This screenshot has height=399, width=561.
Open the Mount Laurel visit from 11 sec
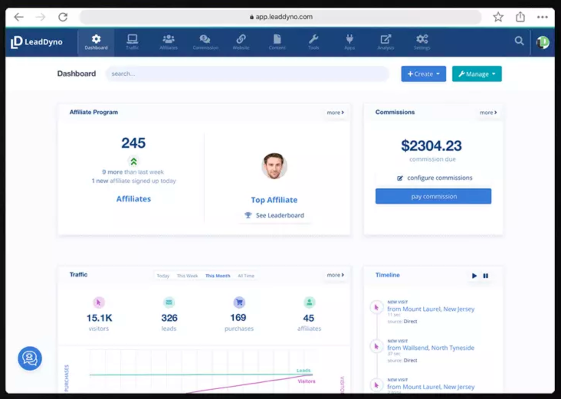[431, 309]
